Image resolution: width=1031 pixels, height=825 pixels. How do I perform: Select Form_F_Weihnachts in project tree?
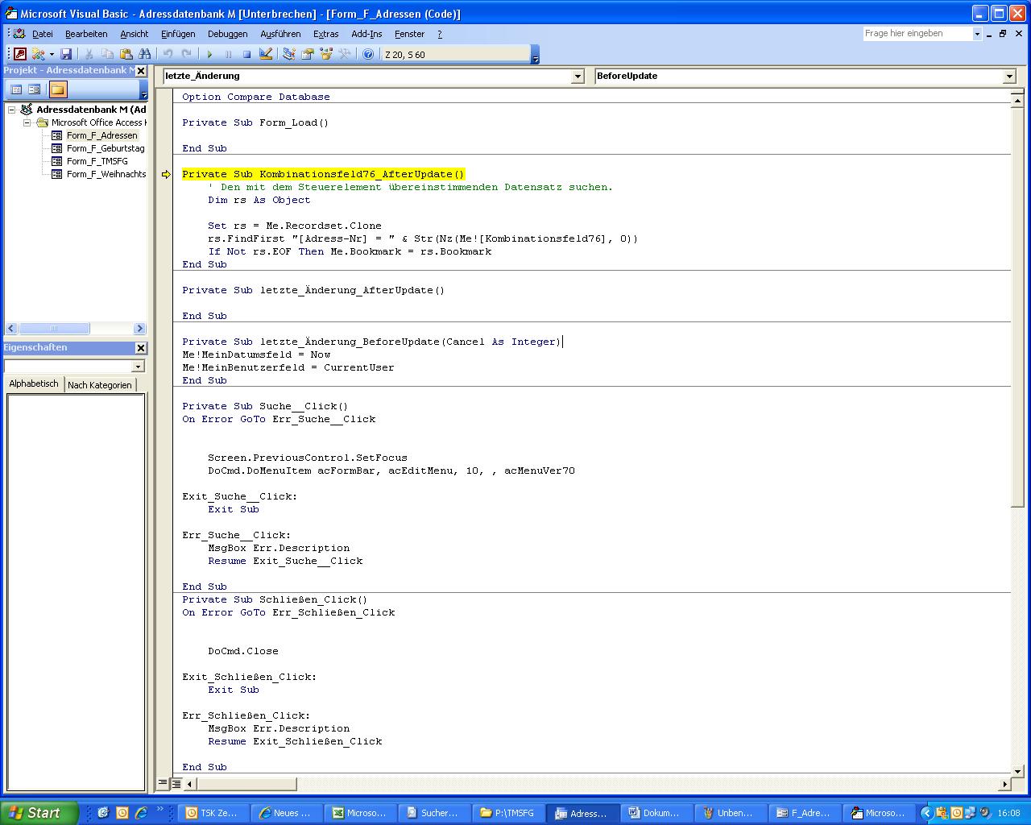(x=106, y=174)
